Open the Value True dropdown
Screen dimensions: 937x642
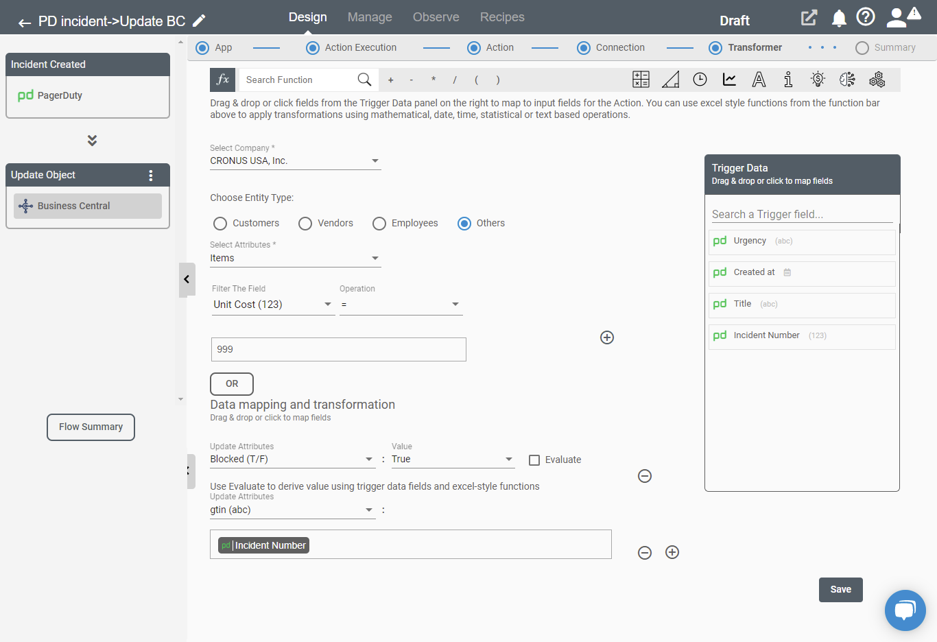click(453, 460)
